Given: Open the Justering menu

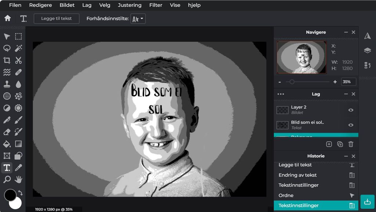Looking at the screenshot, I should 129,5.
